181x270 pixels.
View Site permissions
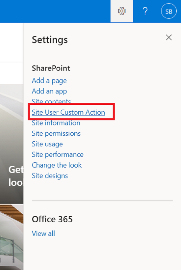pos(56,134)
